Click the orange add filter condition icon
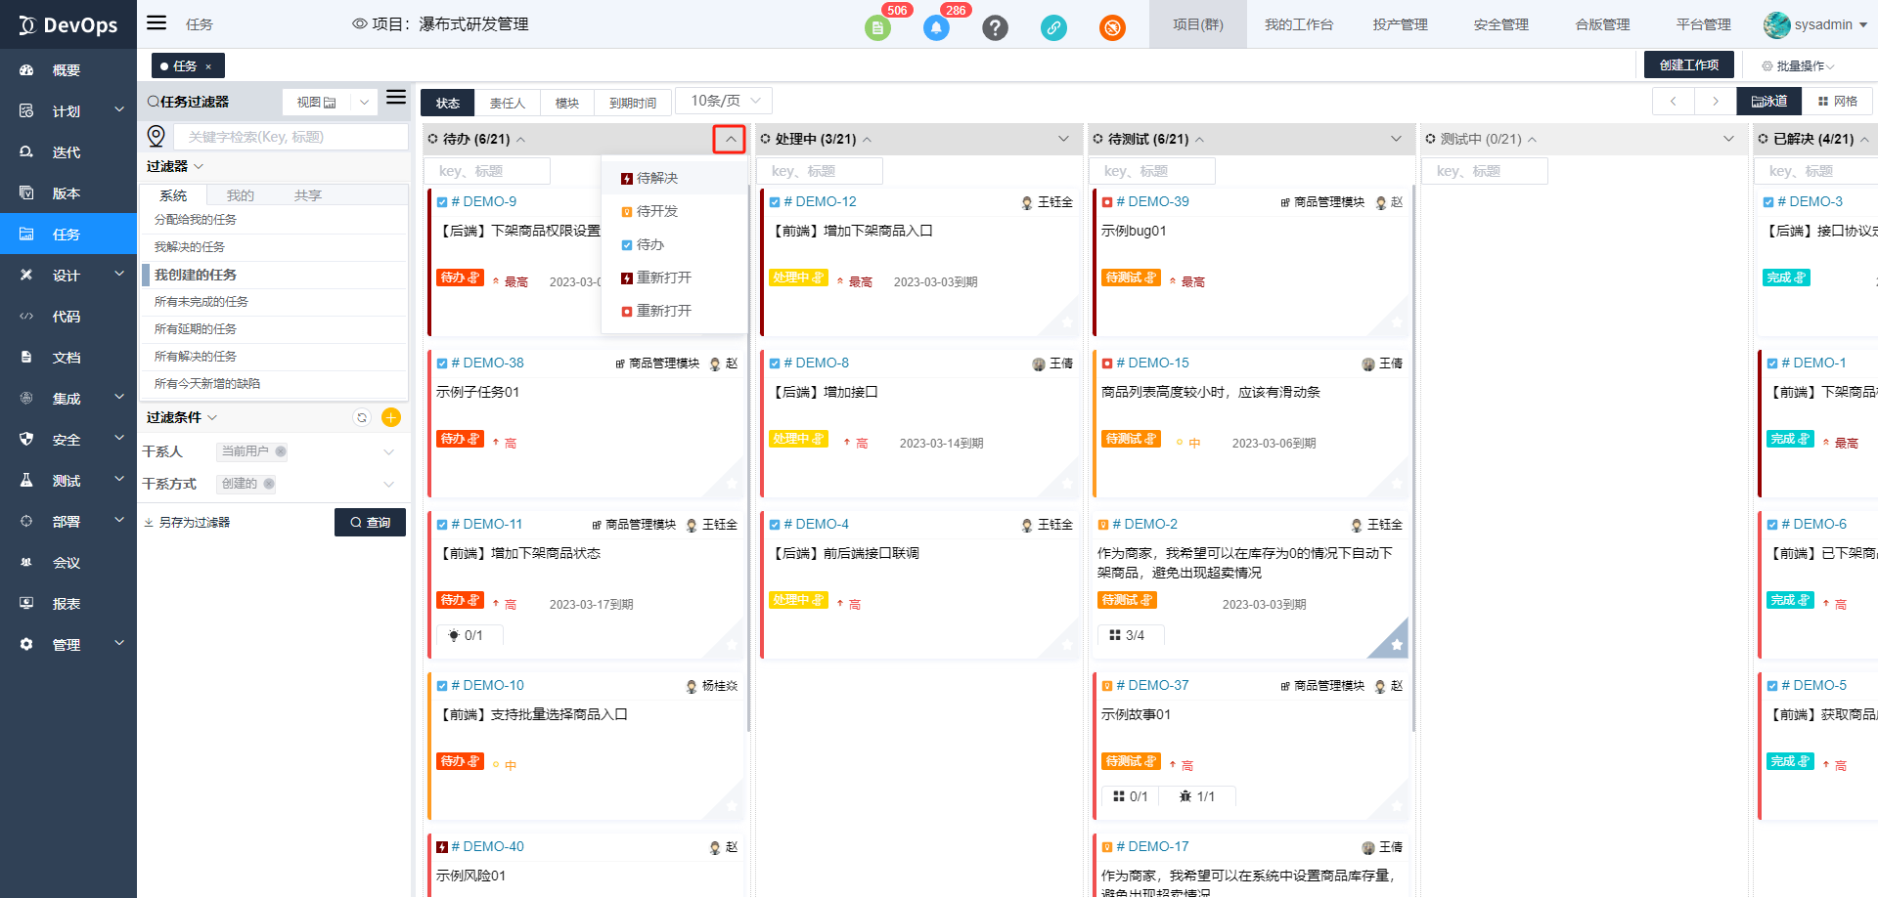The image size is (1878, 898). tap(391, 418)
